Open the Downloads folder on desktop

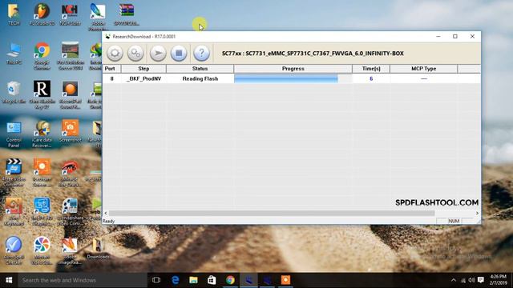click(98, 249)
